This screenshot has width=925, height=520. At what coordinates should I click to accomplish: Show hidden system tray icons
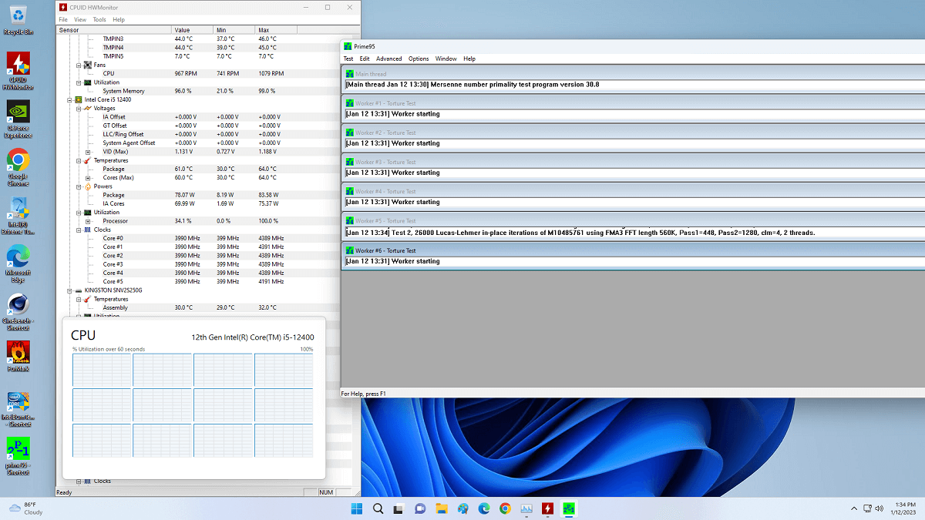tap(853, 508)
